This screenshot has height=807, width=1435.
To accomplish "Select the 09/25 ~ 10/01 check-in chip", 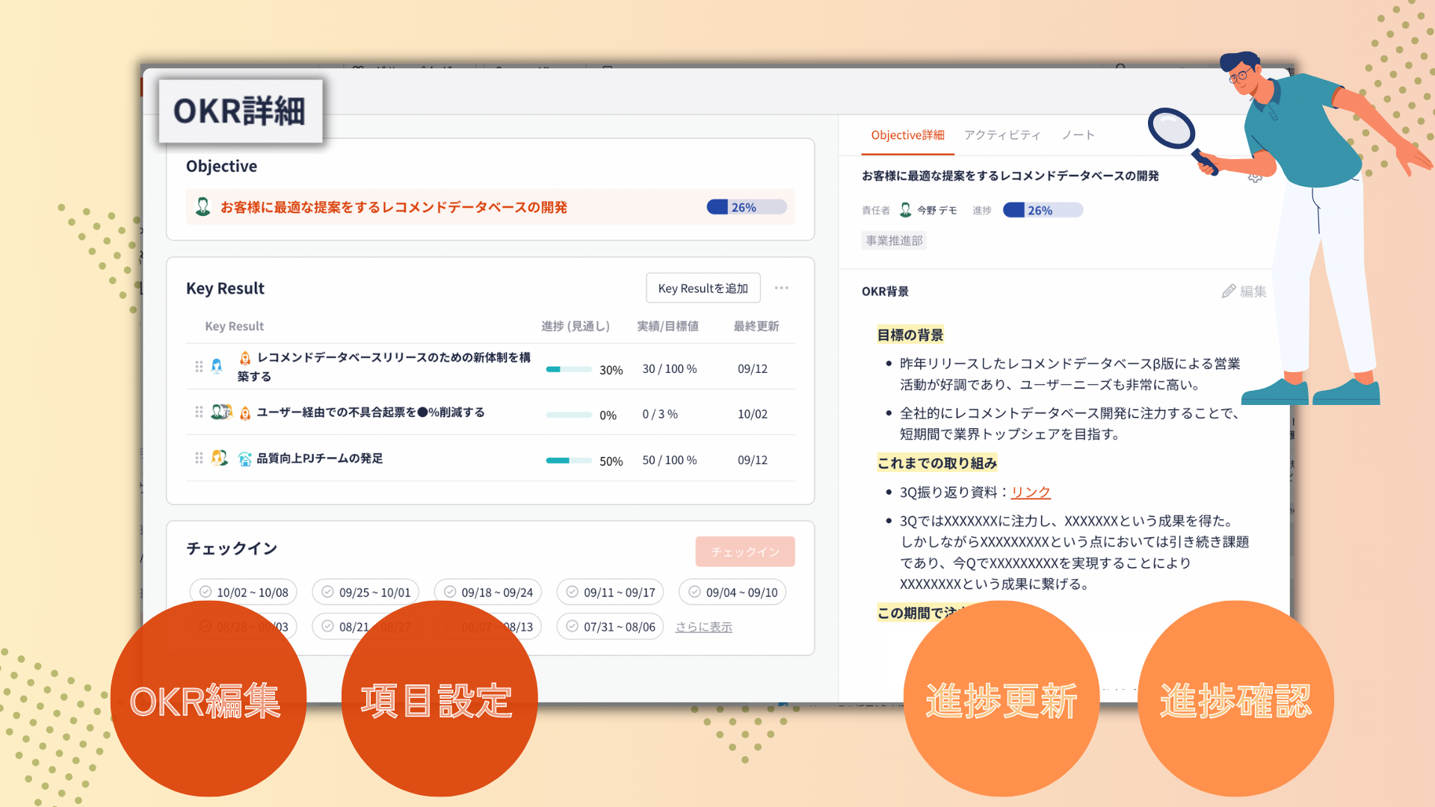I will click(x=366, y=593).
